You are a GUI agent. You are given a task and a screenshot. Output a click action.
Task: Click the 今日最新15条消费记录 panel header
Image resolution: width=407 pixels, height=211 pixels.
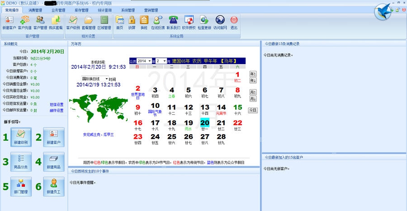pyautogui.click(x=282, y=44)
